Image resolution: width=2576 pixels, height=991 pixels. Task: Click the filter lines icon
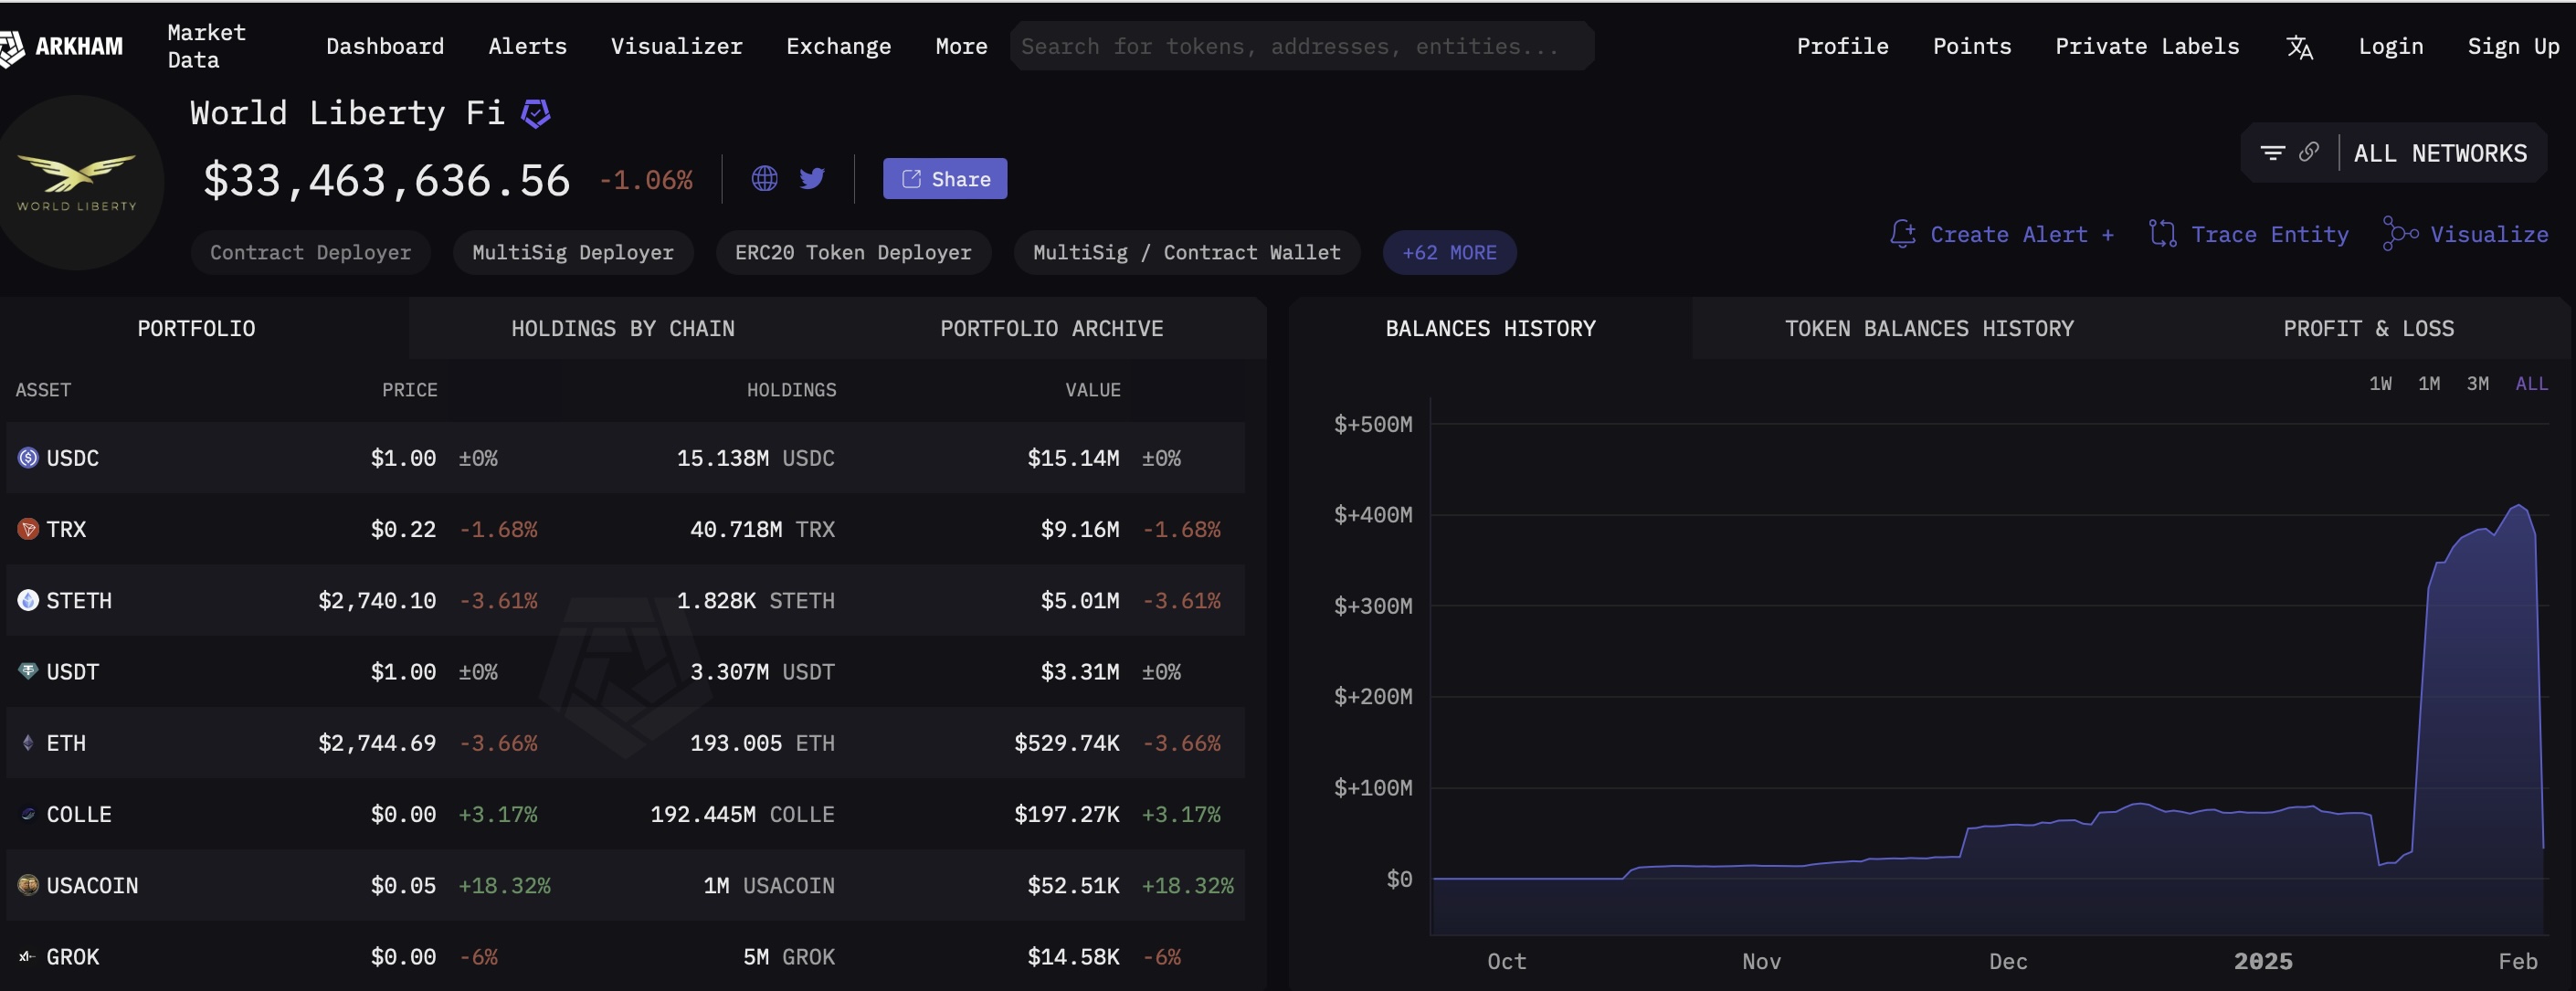pyautogui.click(x=2272, y=153)
